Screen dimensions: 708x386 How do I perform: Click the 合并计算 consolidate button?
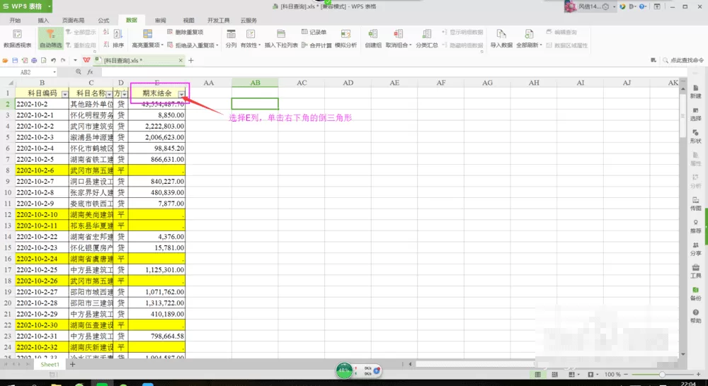pos(316,45)
